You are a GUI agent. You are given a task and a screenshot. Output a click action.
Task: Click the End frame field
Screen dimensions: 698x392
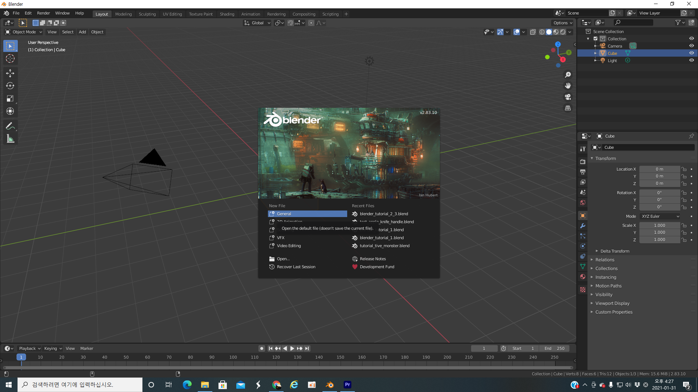[554, 348]
